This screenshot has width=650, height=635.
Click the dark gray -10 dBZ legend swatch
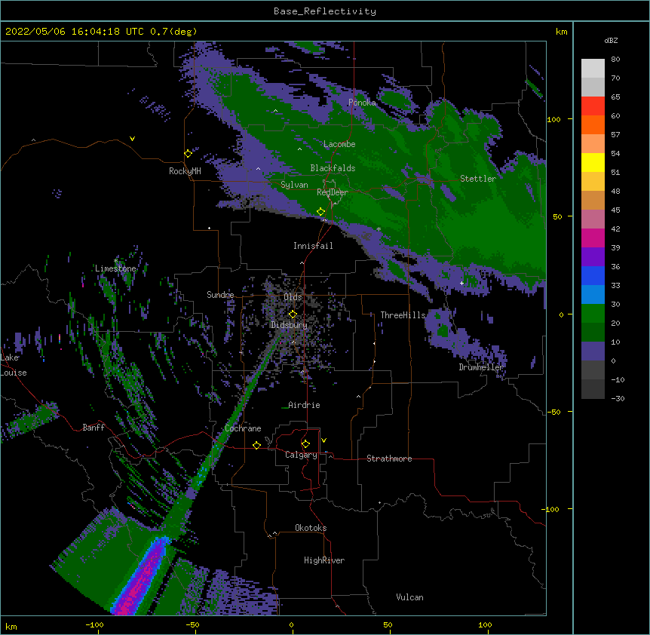coord(593,389)
